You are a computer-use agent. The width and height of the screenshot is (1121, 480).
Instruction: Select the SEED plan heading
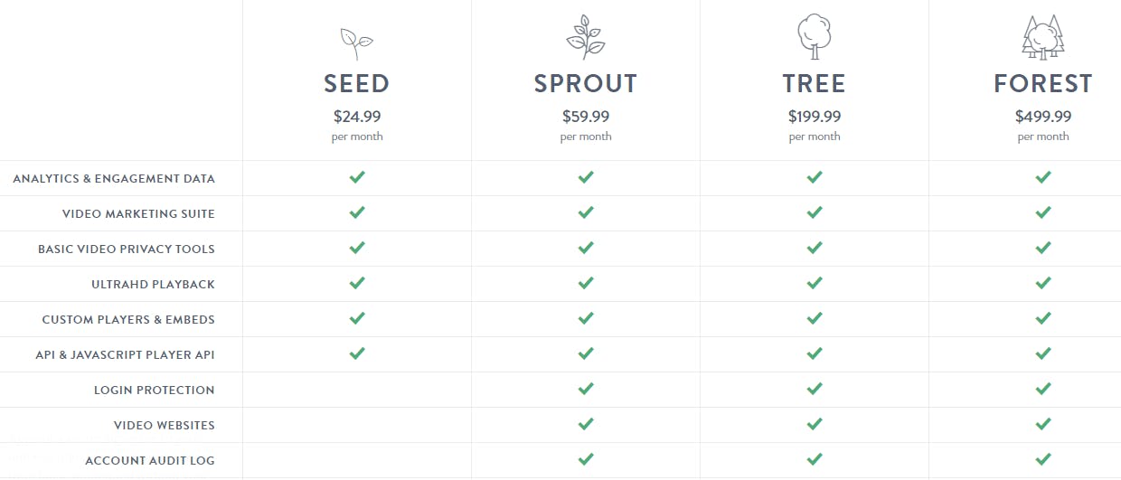[x=356, y=84]
